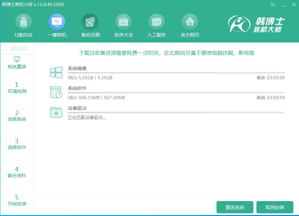Click 返回主页 at the sidebar top
299x216 pixels.
point(18,48)
